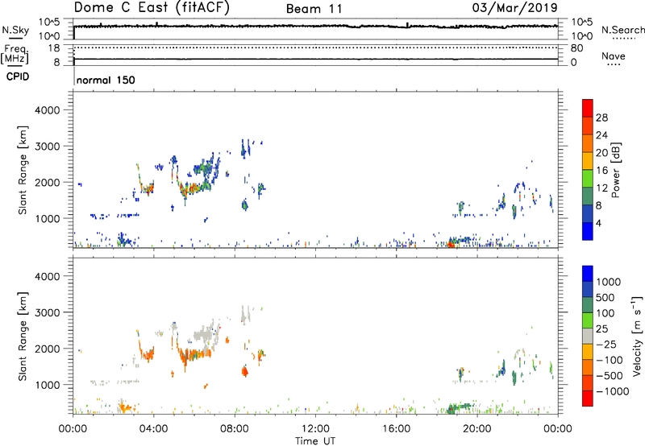Click the 'N.Search' legend label

(622, 30)
